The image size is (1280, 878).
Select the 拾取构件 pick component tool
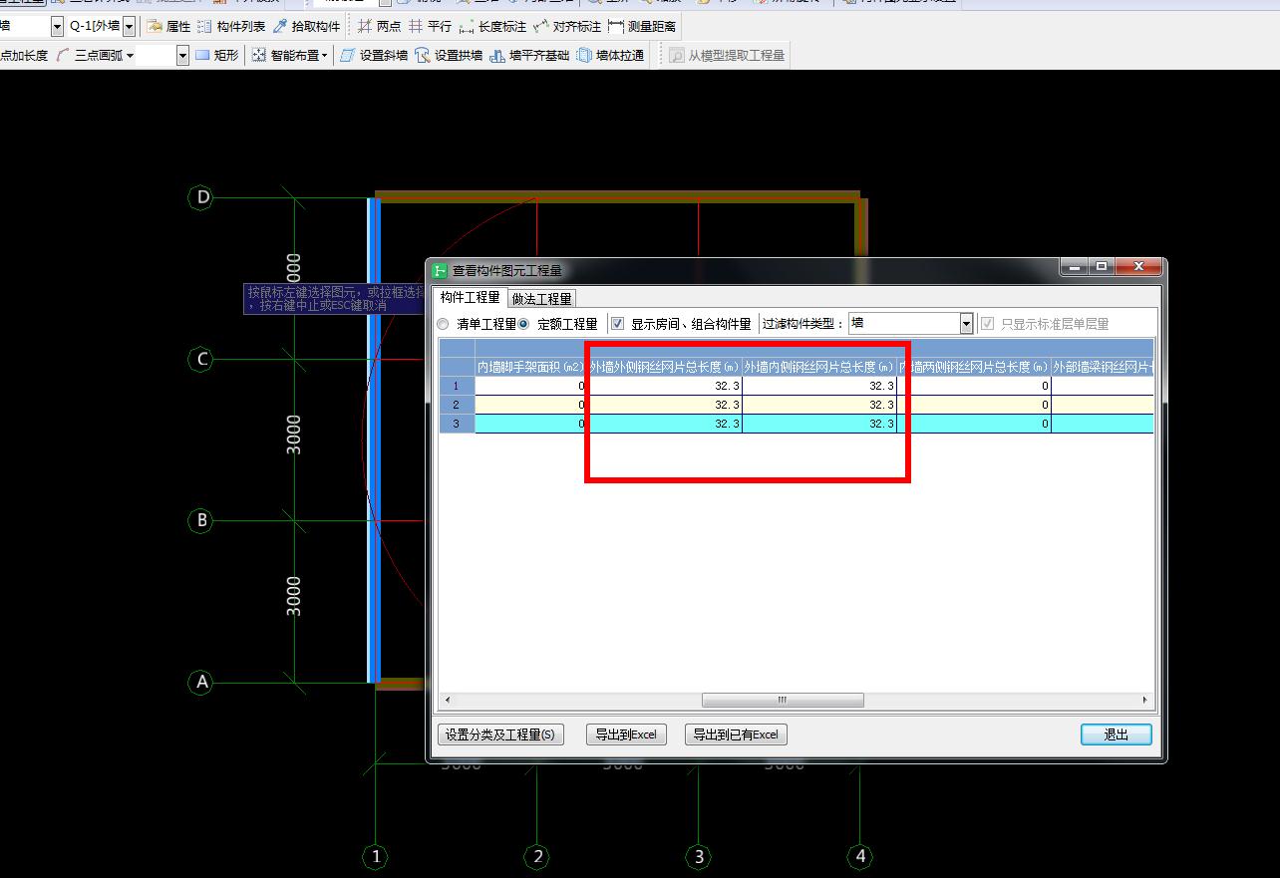point(306,27)
